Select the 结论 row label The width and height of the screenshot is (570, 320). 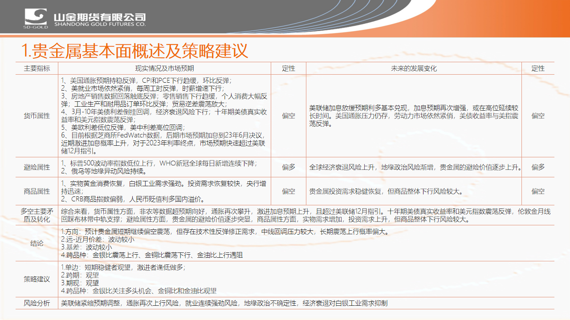[x=37, y=243]
